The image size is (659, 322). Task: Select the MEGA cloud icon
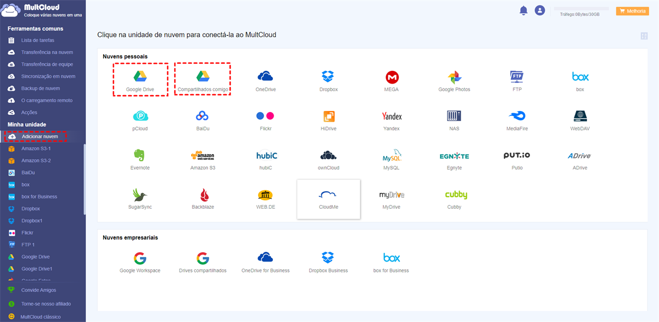[392, 76]
